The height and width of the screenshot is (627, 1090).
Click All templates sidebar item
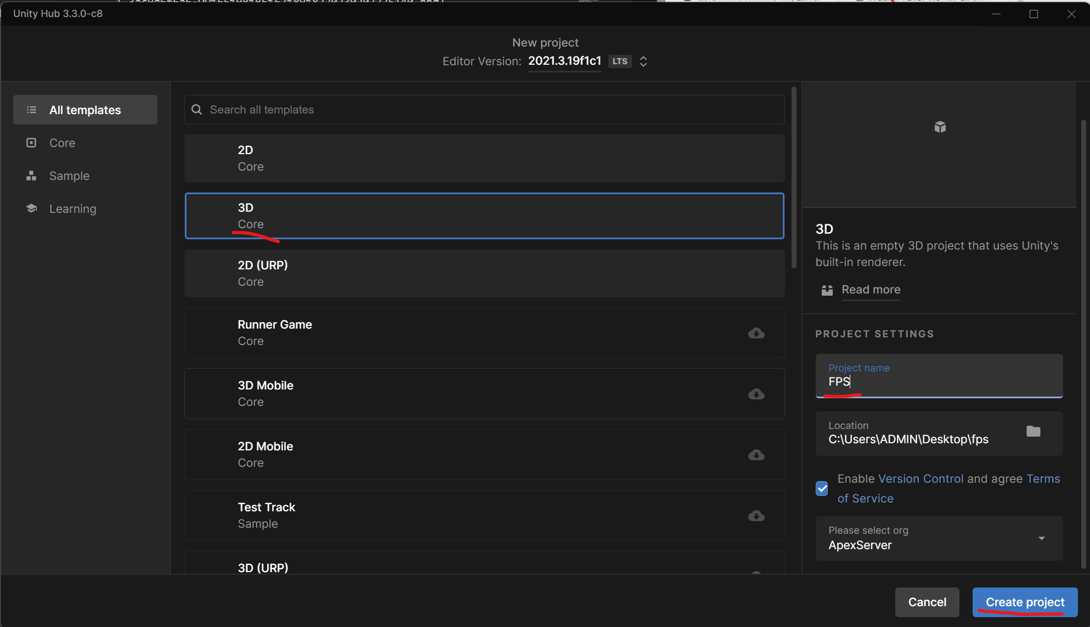click(x=84, y=109)
